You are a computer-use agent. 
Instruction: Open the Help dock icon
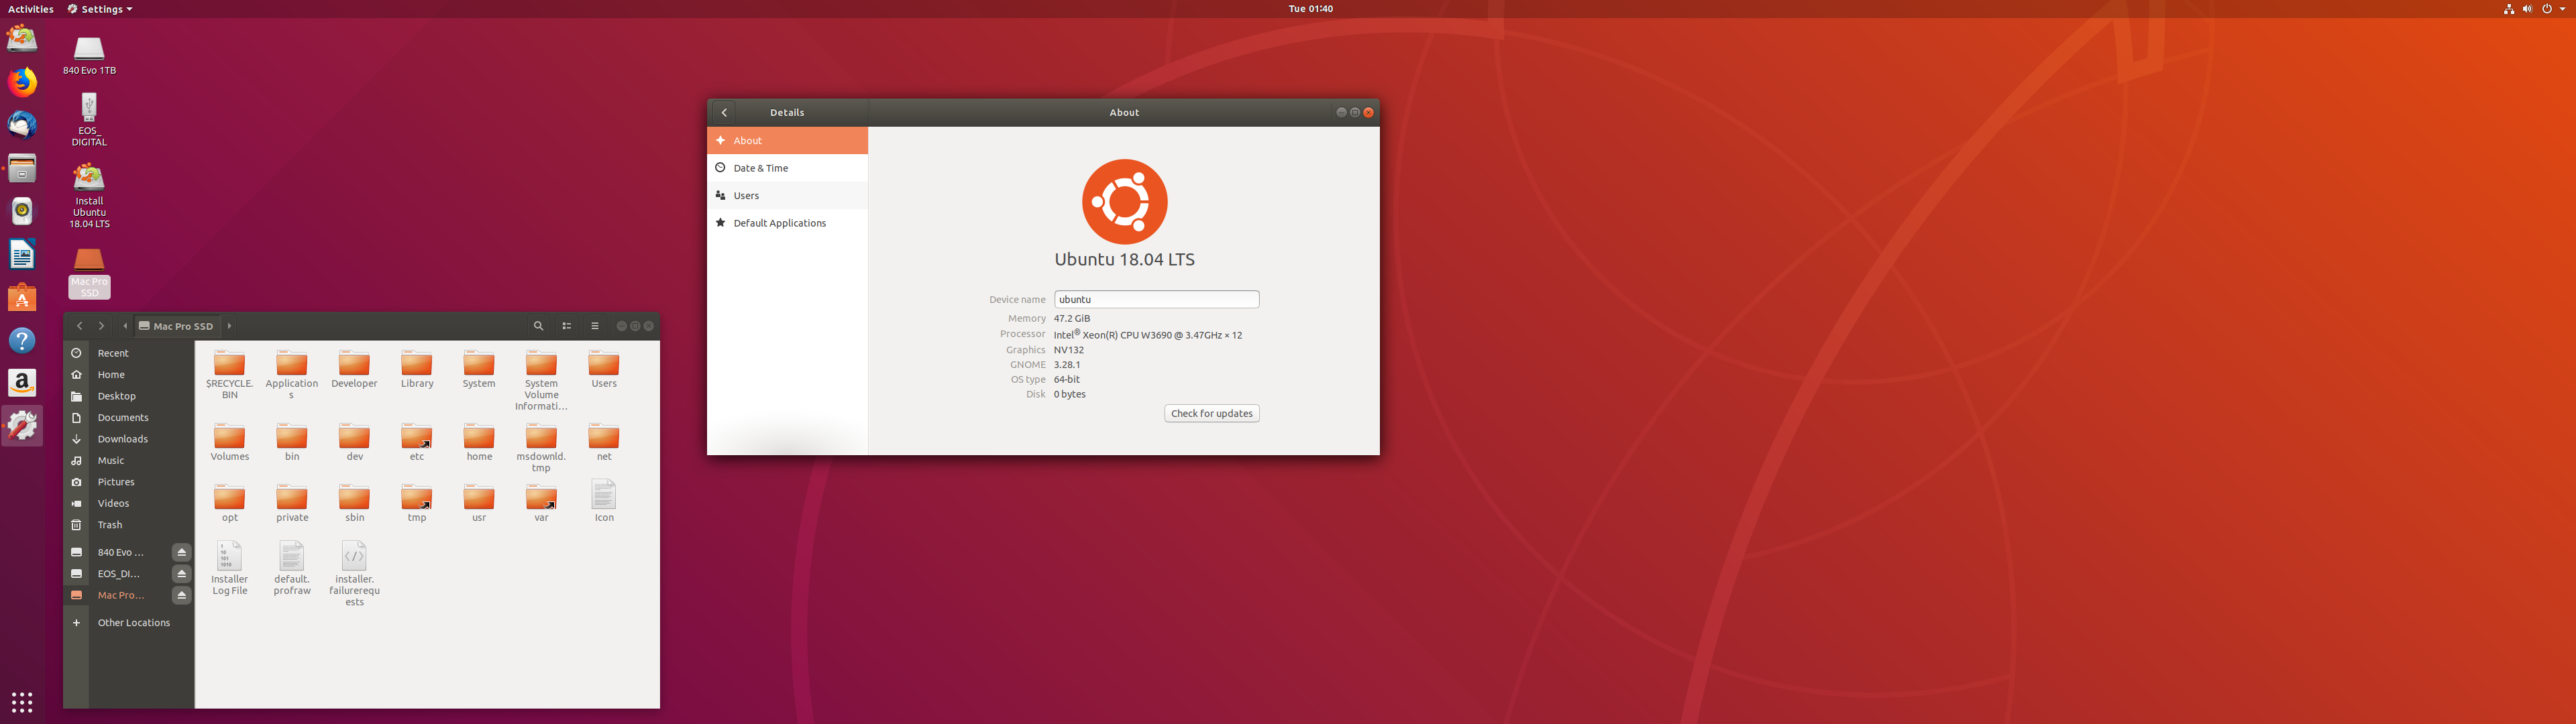(x=22, y=340)
